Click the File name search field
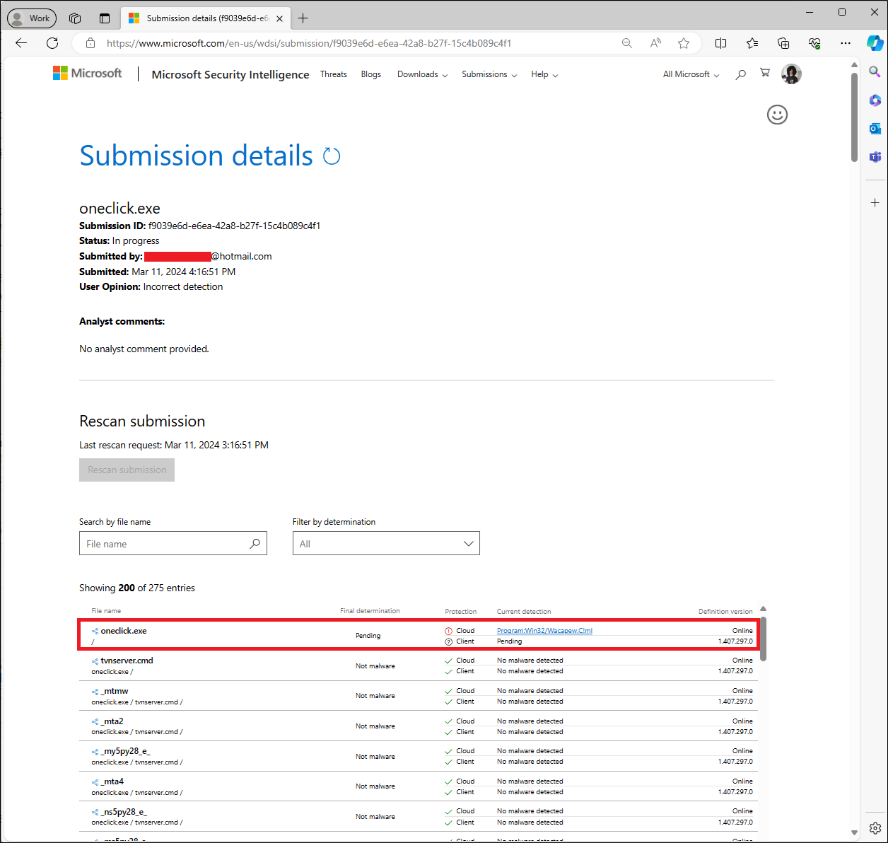Viewport: 888px width, 843px height. coord(173,543)
